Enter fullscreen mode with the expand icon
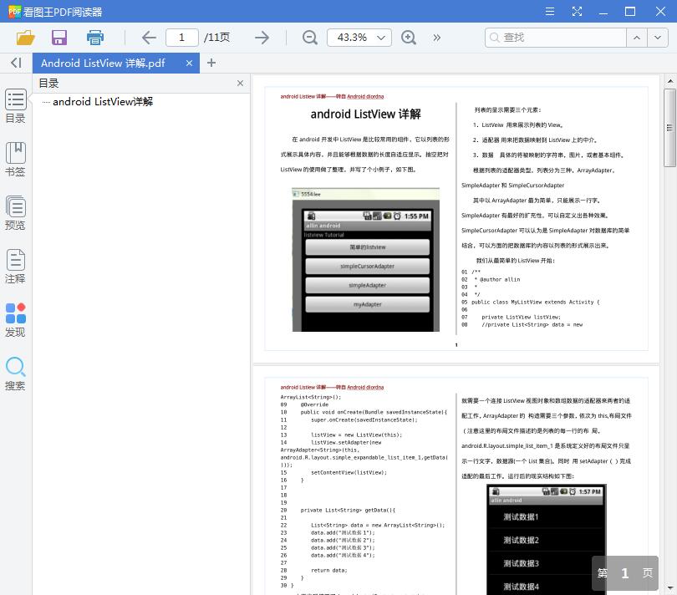Screen dimensions: 677x595 pos(578,11)
